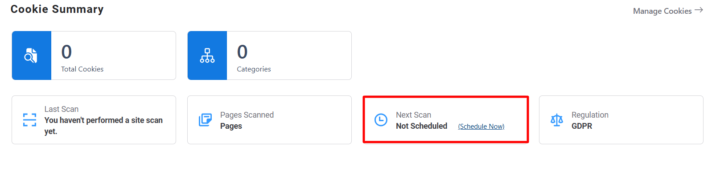Image resolution: width=720 pixels, height=186 pixels.
Task: Select the Categories count card
Action: click(269, 55)
